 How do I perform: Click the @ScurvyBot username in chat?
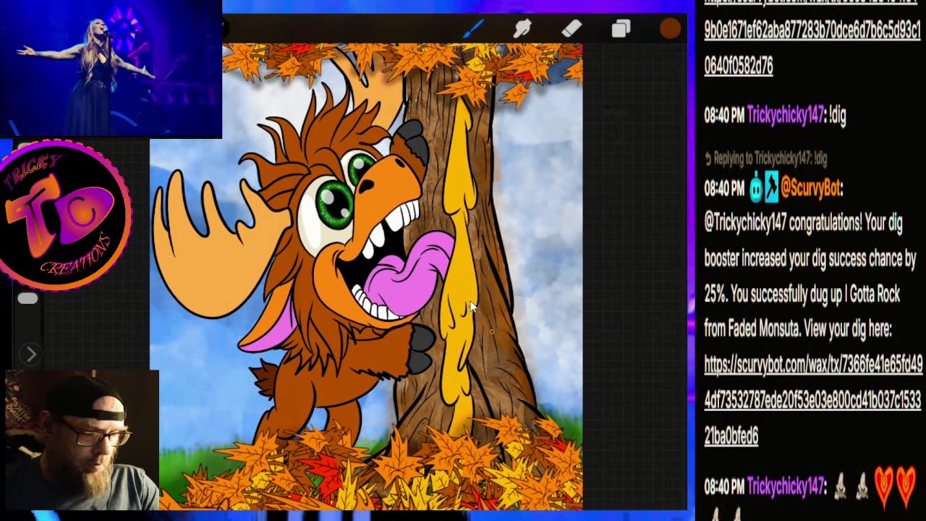coord(811,189)
